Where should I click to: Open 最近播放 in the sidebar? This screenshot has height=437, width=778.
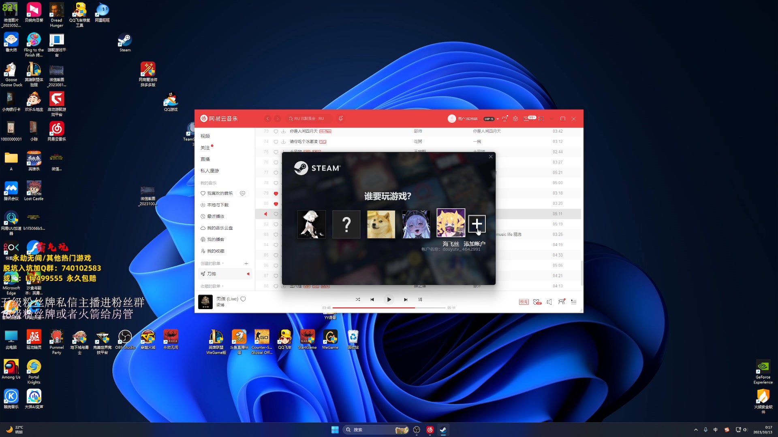tap(215, 216)
